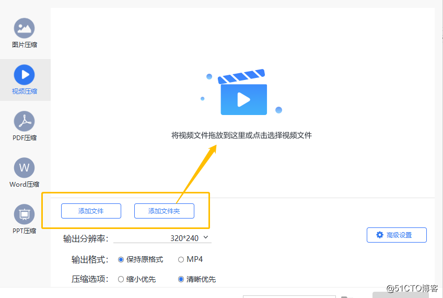Open the 图片压缩 image compression icon
Image resolution: width=443 pixels, height=298 pixels.
click(25, 28)
